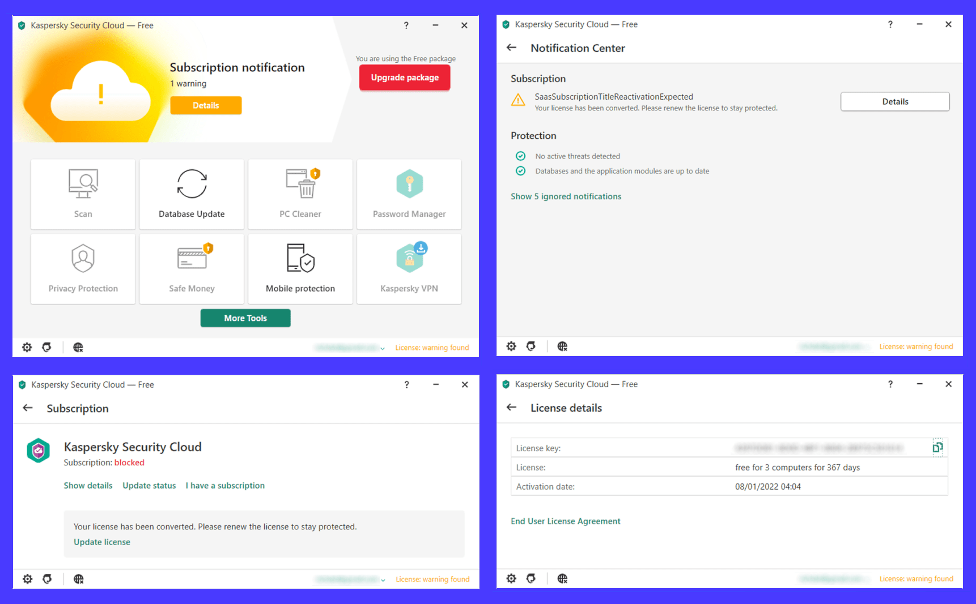This screenshot has height=604, width=976.
Task: Click the subscription warning triangle icon
Action: 518,100
